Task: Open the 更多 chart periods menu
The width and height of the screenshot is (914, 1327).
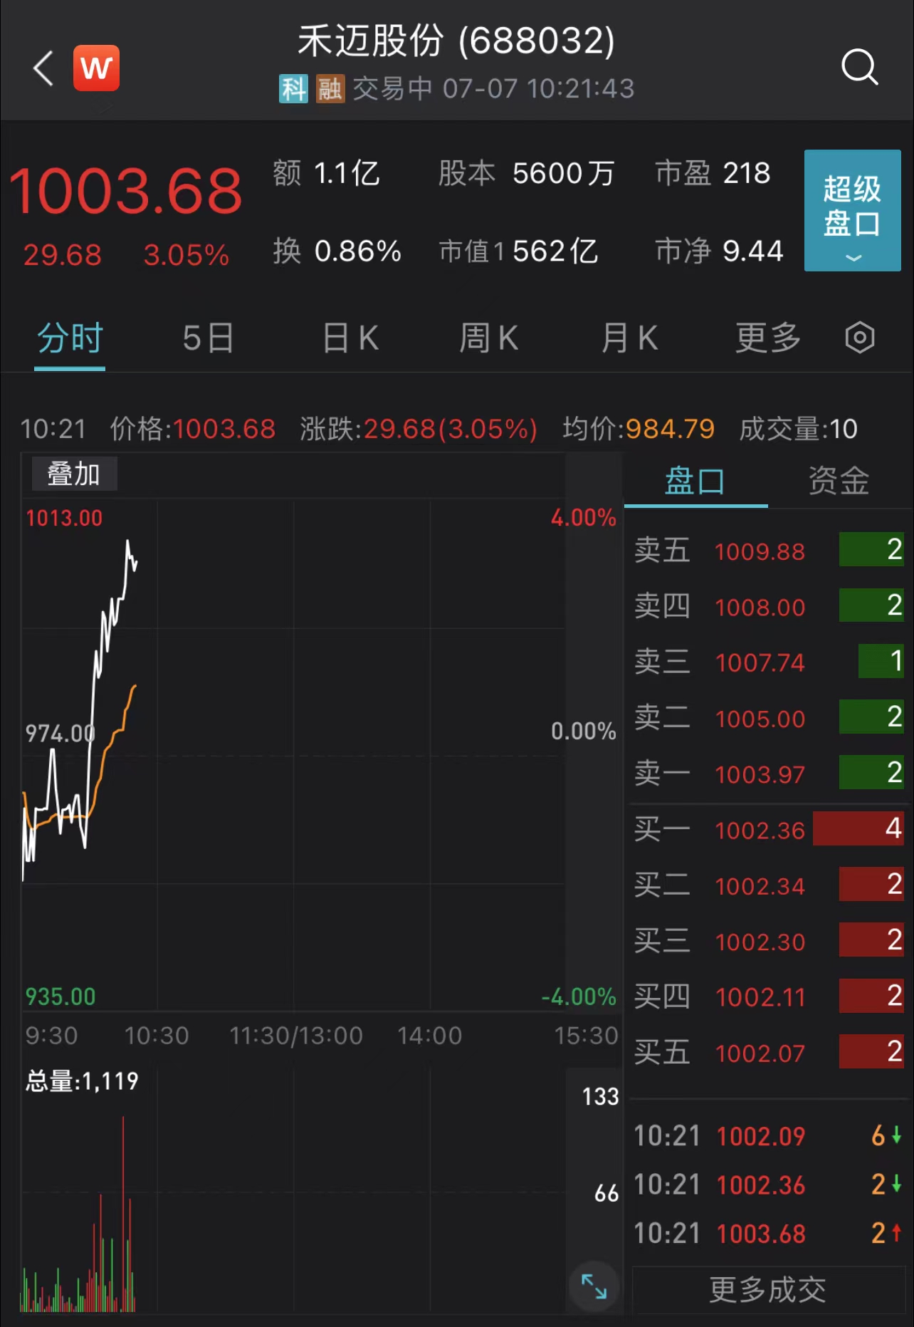Action: pyautogui.click(x=767, y=338)
